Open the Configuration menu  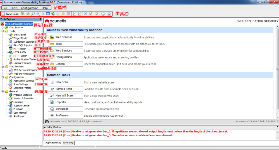pyautogui.click(x=30, y=8)
